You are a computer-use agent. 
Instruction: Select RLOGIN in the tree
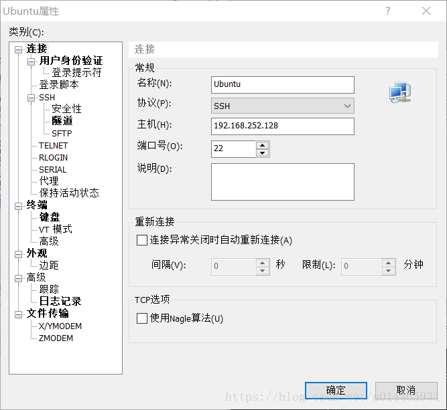54,158
